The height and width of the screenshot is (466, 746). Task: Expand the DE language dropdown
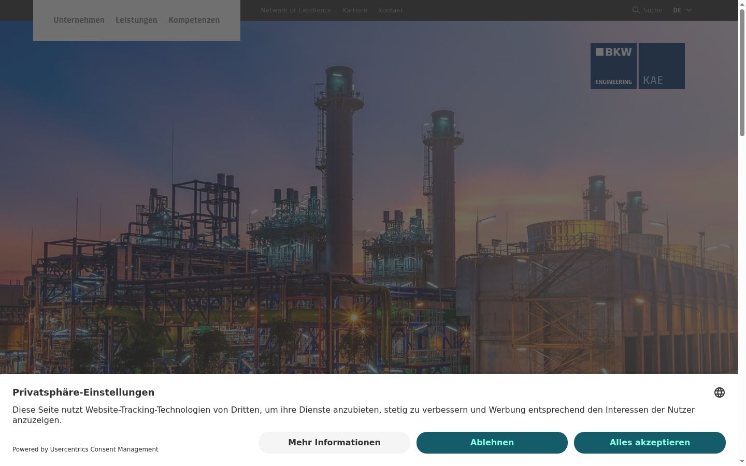682,10
